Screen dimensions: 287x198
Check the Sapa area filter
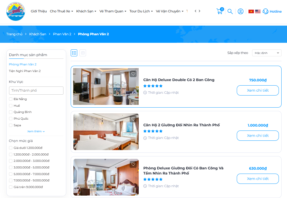point(11,125)
